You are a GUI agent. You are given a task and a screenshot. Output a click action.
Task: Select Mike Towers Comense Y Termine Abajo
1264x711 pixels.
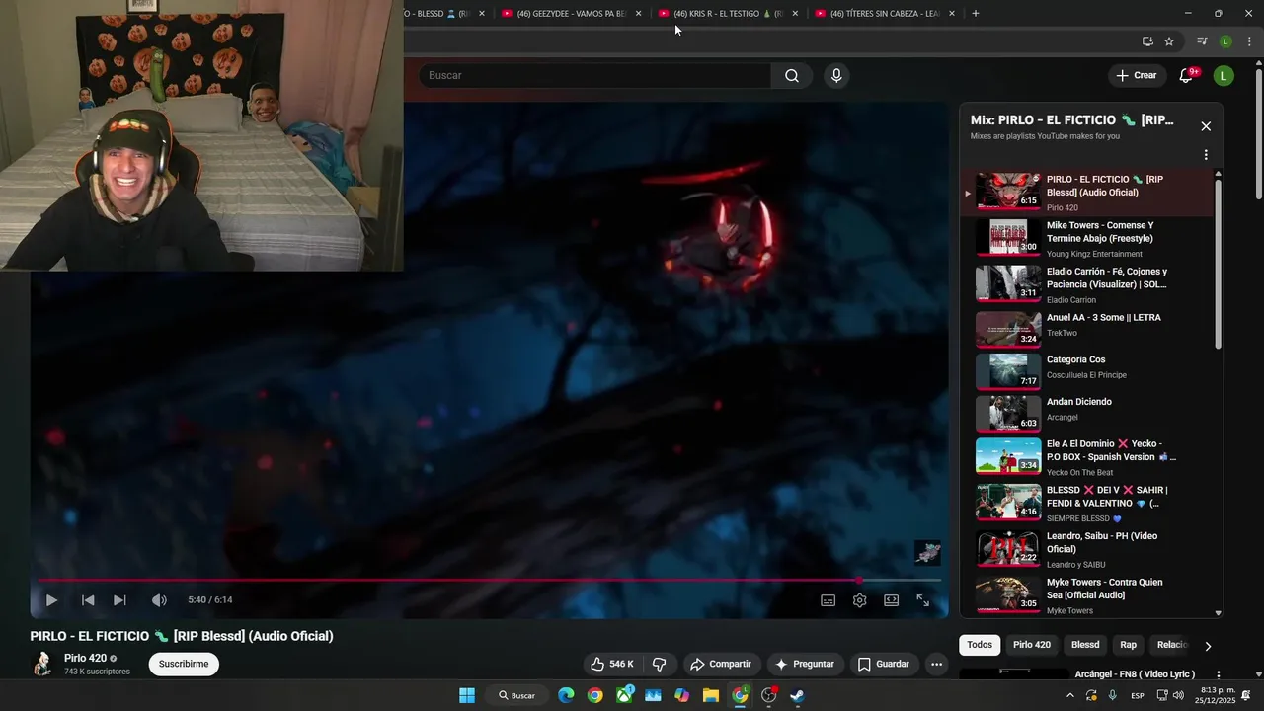coord(1086,238)
